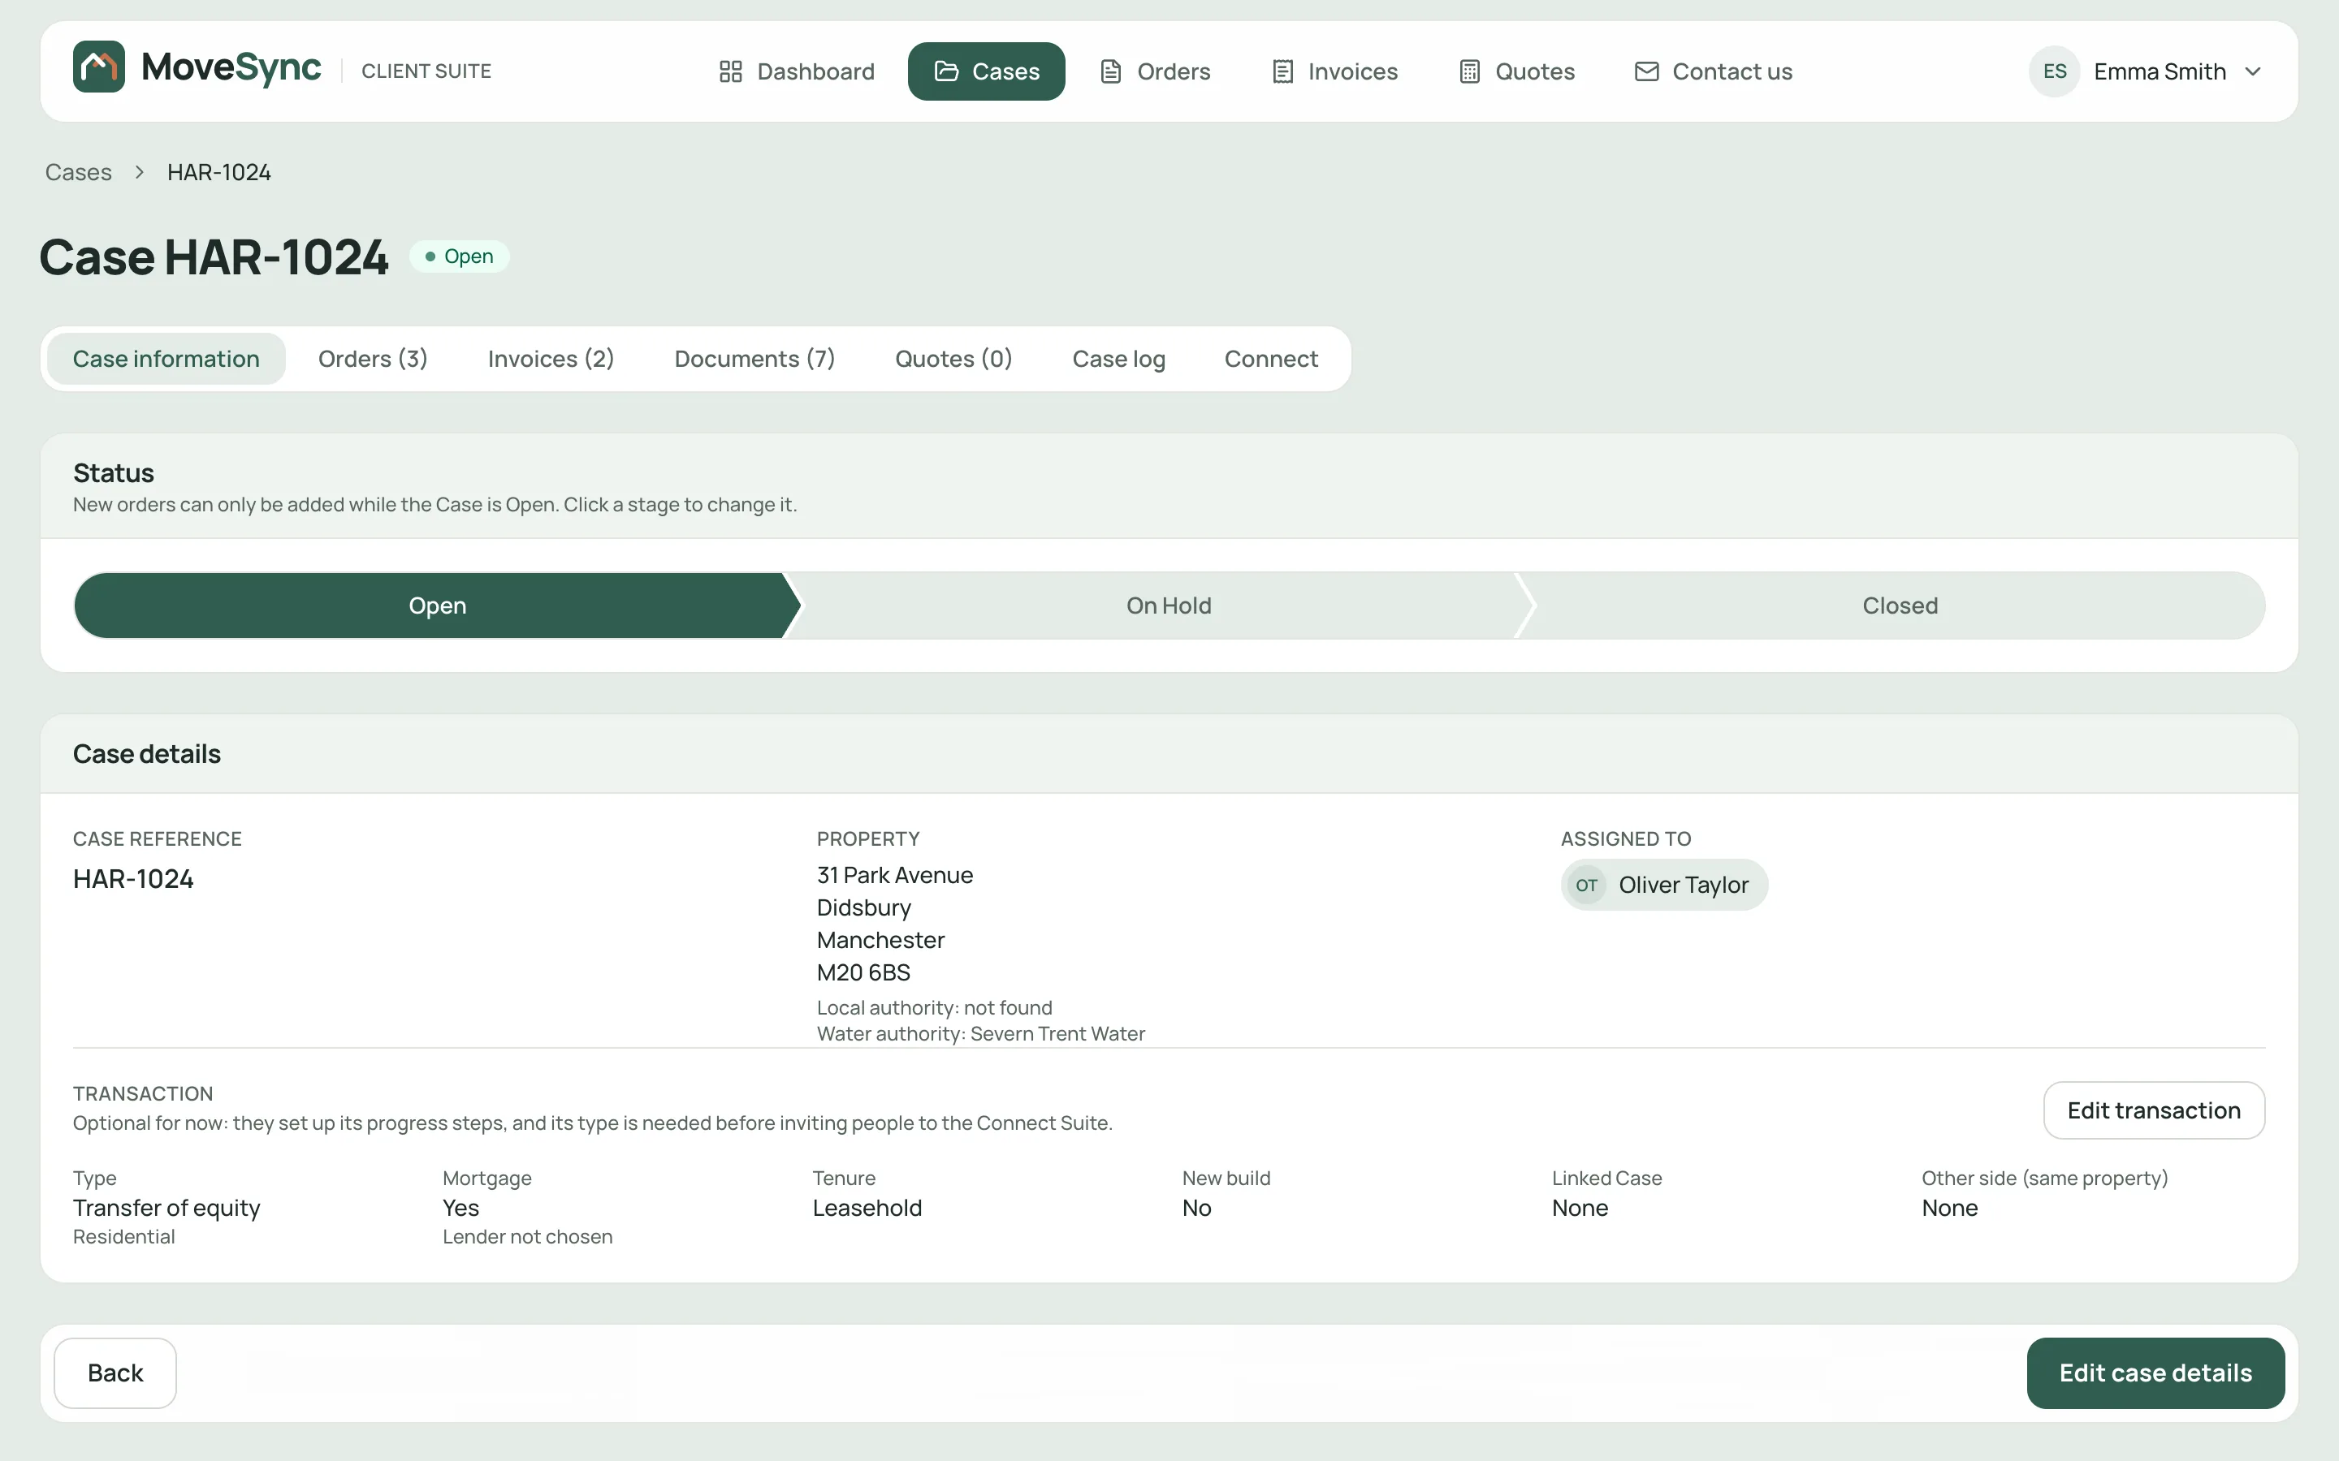Change case status to On Hold
The height and width of the screenshot is (1461, 2339).
pyautogui.click(x=1169, y=606)
